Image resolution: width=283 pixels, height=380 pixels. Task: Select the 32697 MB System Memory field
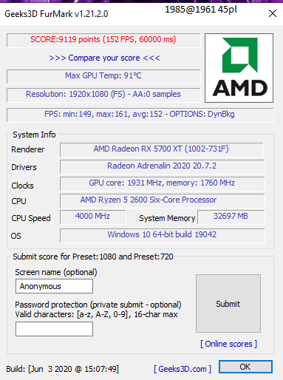tap(231, 217)
